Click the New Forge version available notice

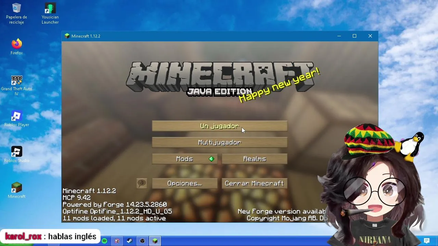pos(283,211)
